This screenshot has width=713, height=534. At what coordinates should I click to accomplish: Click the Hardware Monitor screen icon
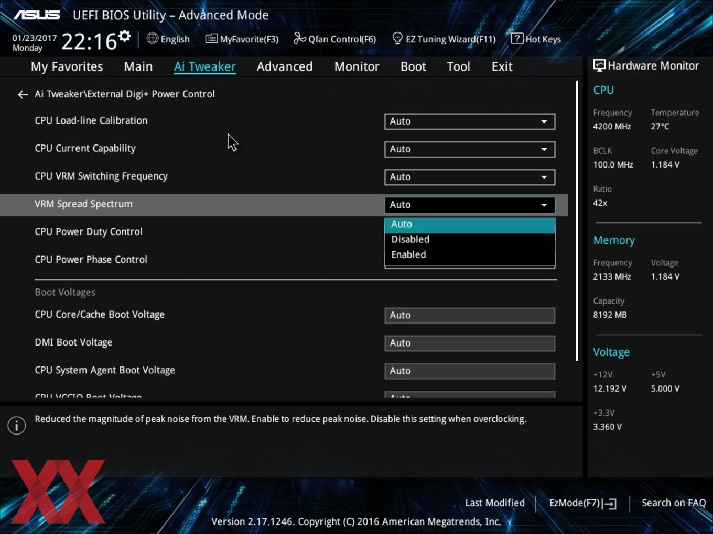point(599,65)
